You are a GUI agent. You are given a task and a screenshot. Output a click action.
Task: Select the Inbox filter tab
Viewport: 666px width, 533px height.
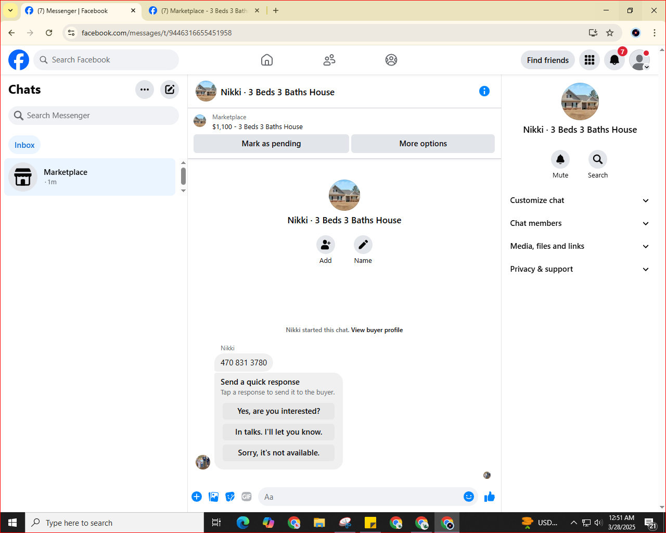tap(24, 145)
